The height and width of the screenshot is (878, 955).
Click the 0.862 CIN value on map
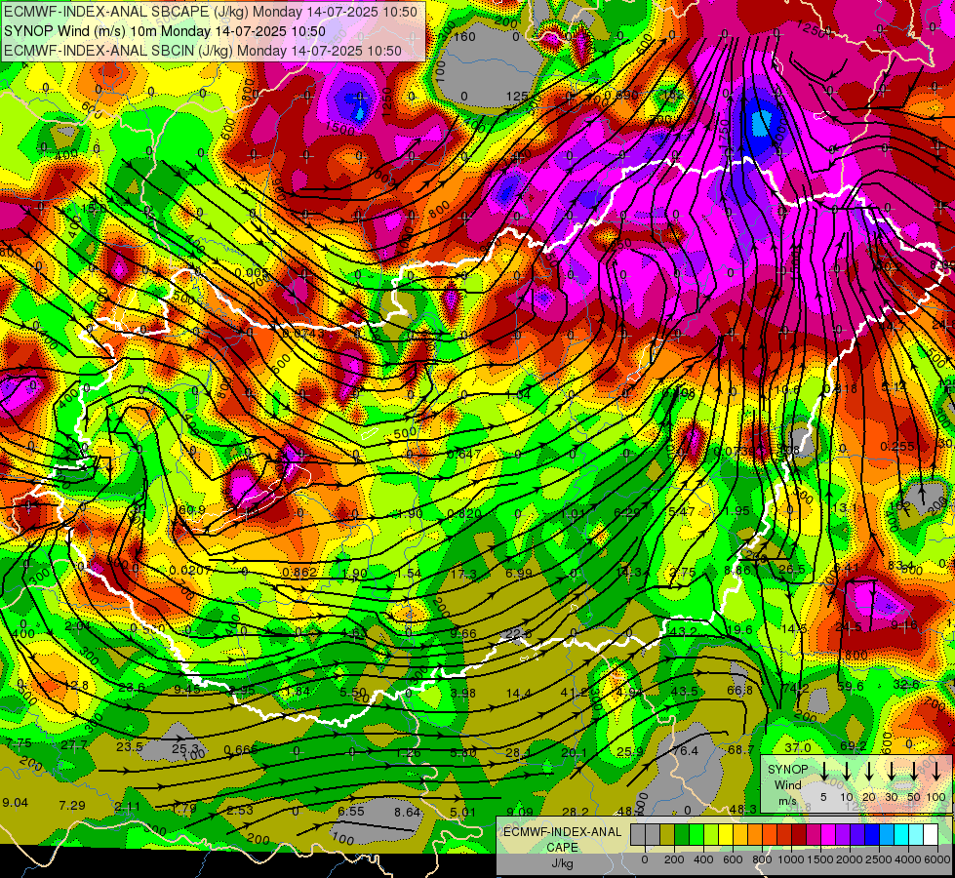[299, 573]
